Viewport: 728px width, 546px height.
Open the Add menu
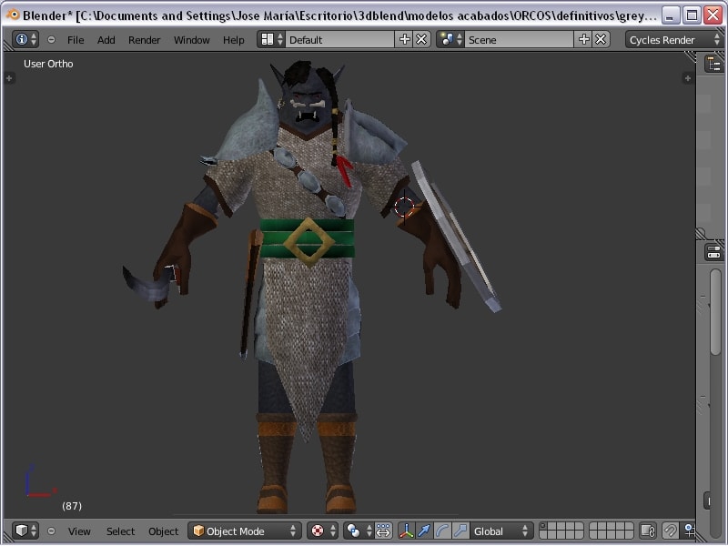[106, 40]
